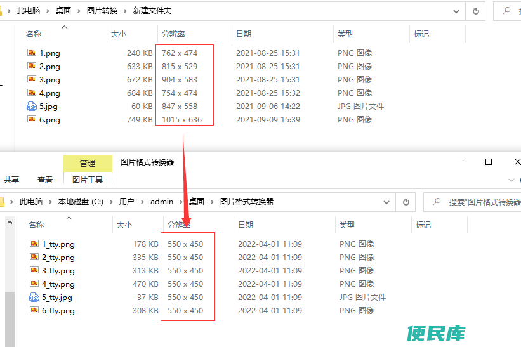Expand chevron after 桌面 in lower address bar
Image resolution: width=521 pixels, height=347 pixels.
212,202
